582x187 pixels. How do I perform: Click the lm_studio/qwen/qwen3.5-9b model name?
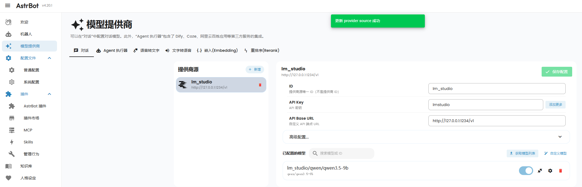318,168
